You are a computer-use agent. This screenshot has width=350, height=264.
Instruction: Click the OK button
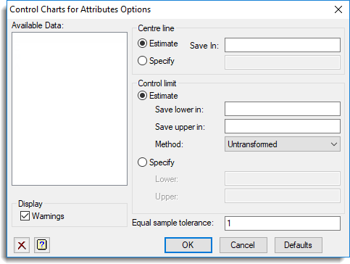[x=188, y=245]
